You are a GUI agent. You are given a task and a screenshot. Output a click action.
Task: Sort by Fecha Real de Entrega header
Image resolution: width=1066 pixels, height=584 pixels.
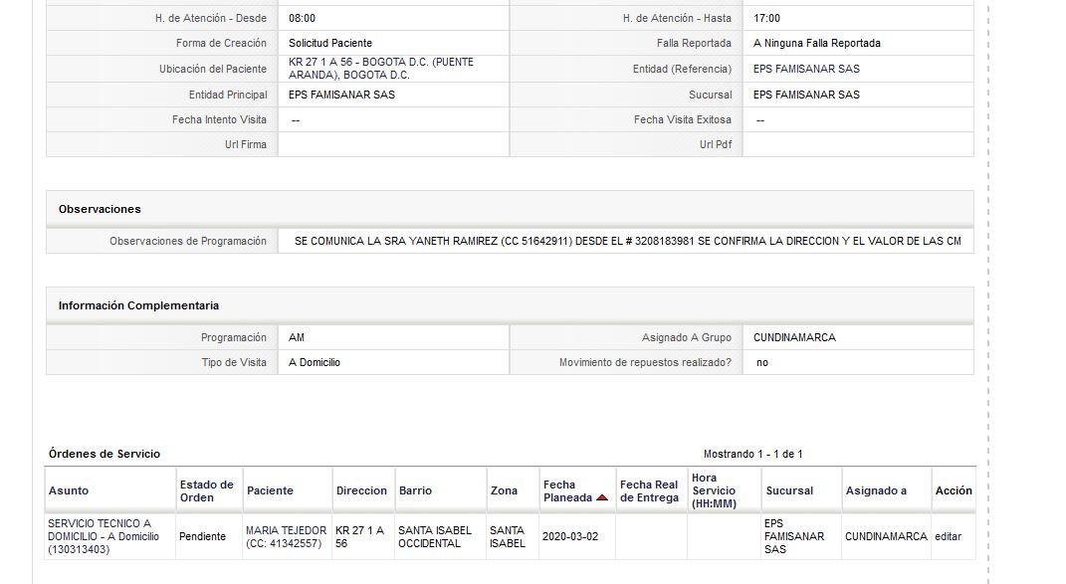[649, 490]
